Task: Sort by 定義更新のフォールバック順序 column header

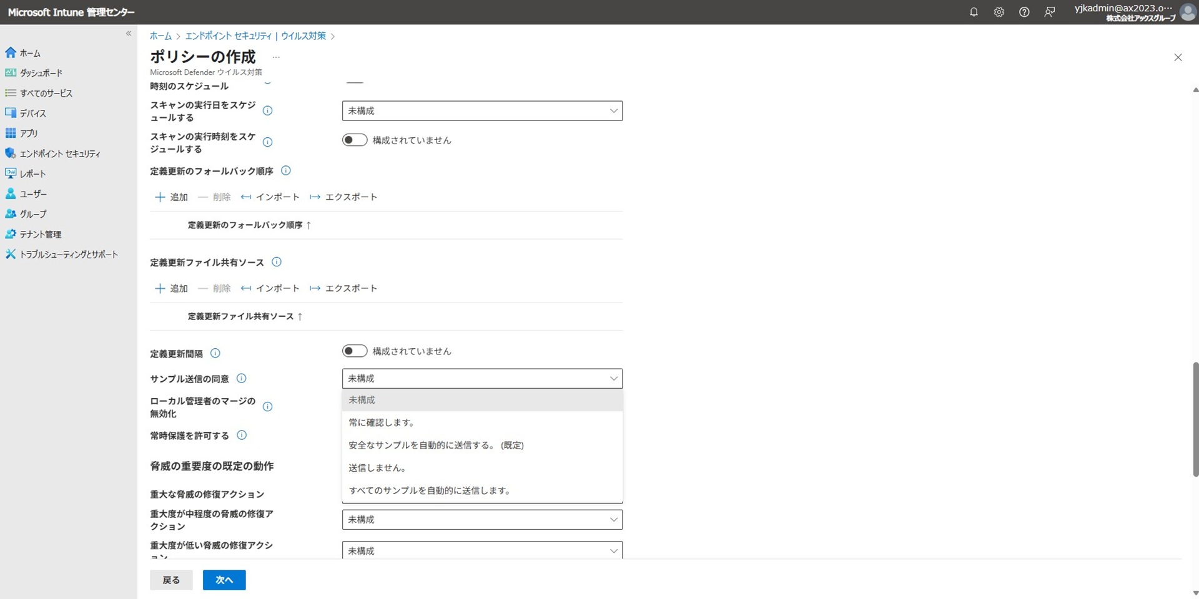Action: point(249,225)
